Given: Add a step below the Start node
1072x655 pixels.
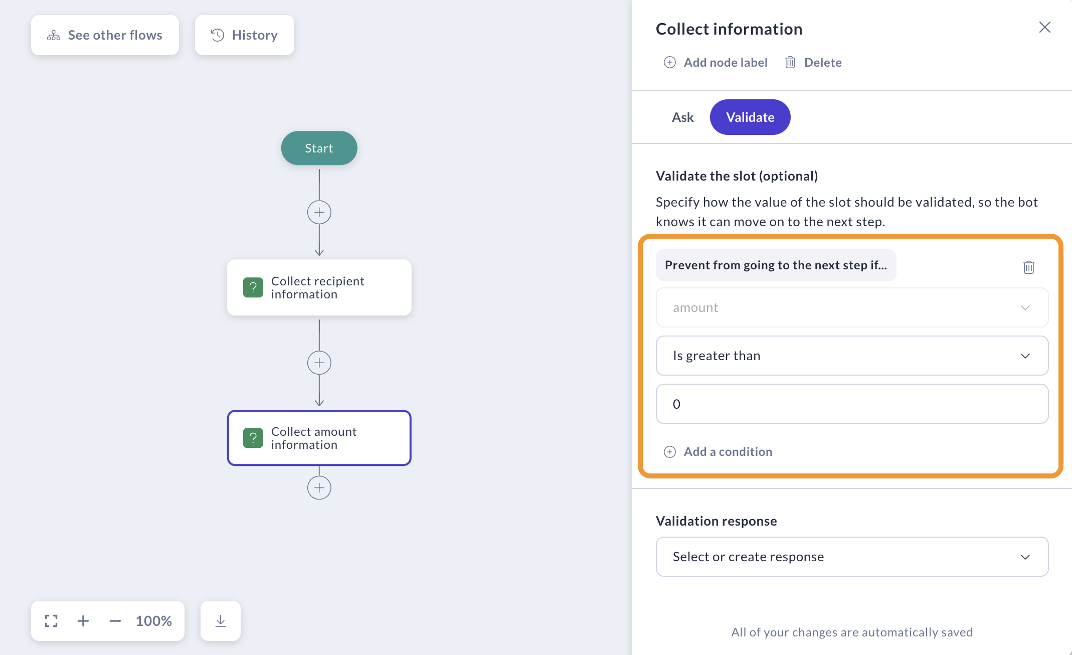Looking at the screenshot, I should click(319, 212).
